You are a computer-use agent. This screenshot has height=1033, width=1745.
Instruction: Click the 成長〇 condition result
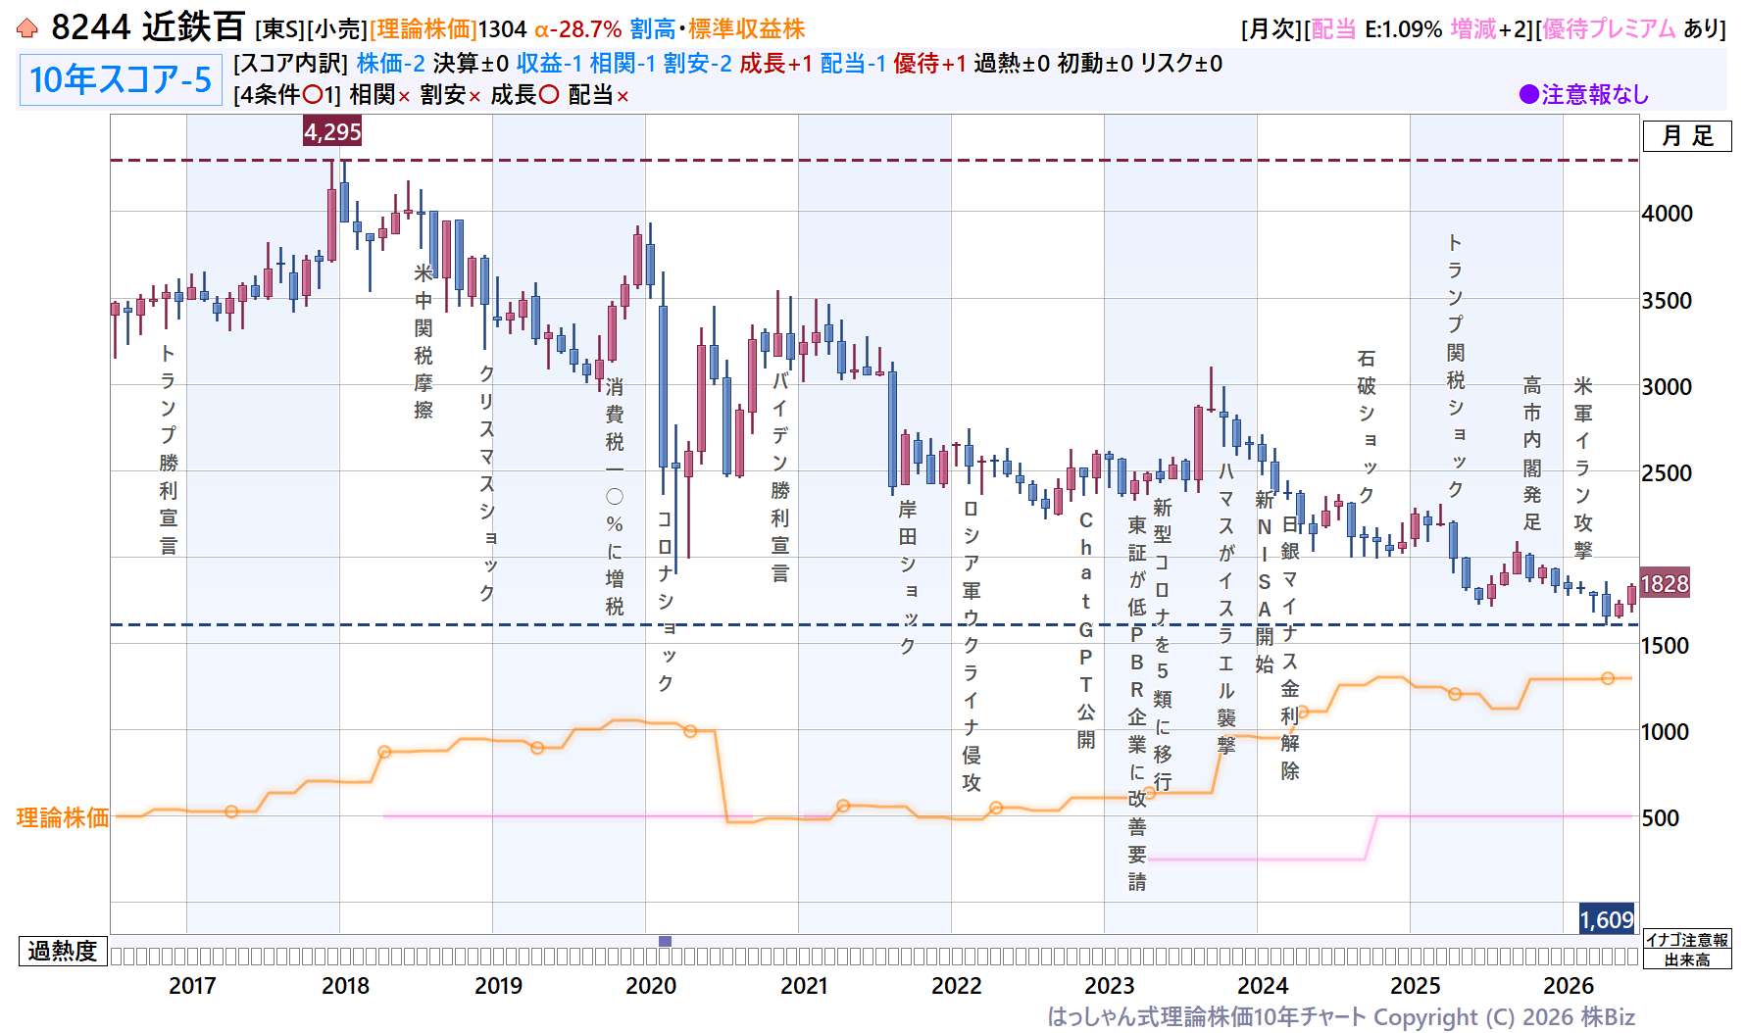(x=524, y=95)
